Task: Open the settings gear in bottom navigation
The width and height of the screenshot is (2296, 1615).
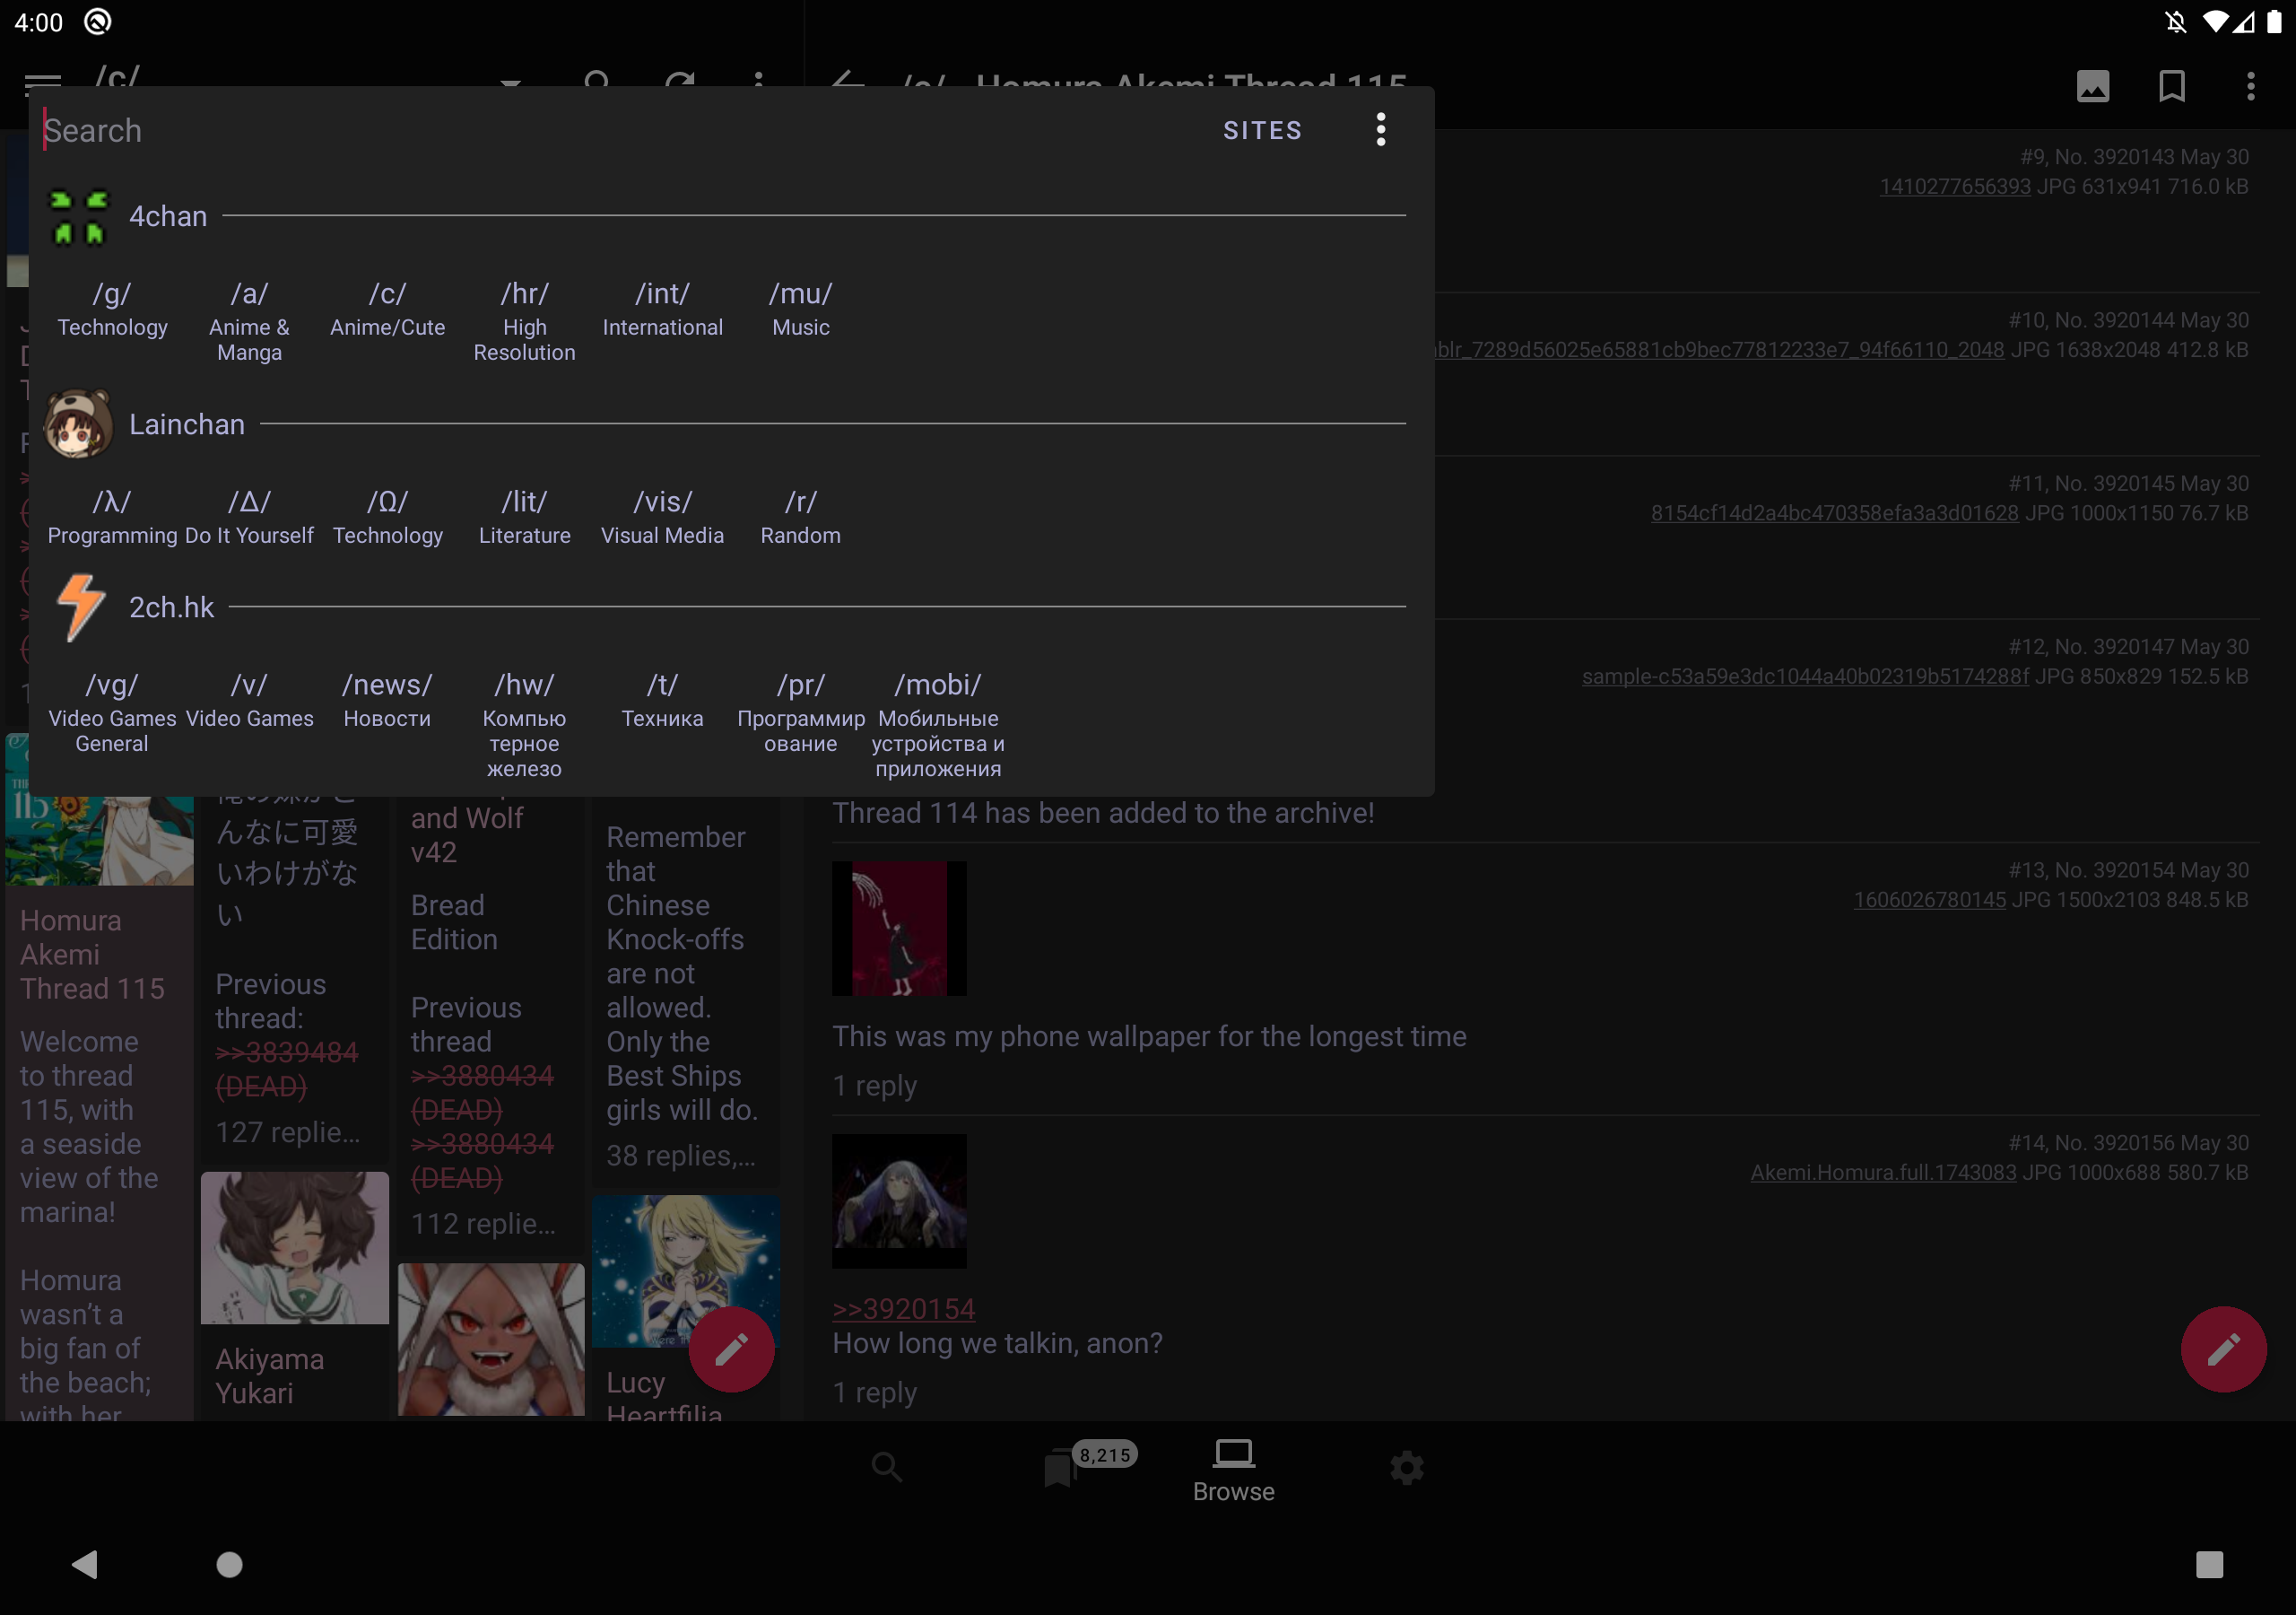Action: coord(1406,1468)
